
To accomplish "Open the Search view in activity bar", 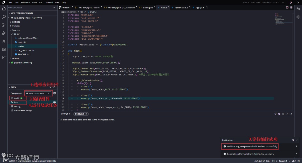I will (4, 17).
